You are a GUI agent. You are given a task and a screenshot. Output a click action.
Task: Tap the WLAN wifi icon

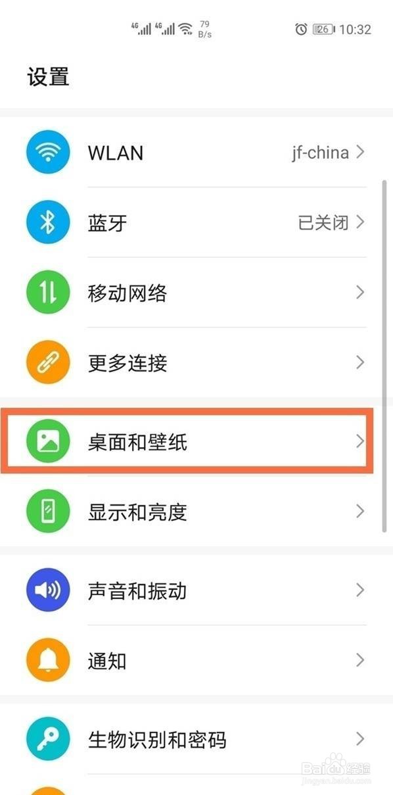pyautogui.click(x=47, y=153)
